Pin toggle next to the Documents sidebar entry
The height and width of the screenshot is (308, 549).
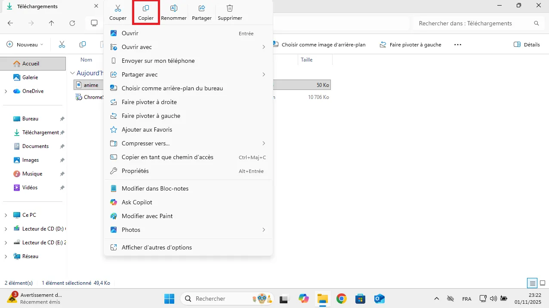(x=62, y=146)
